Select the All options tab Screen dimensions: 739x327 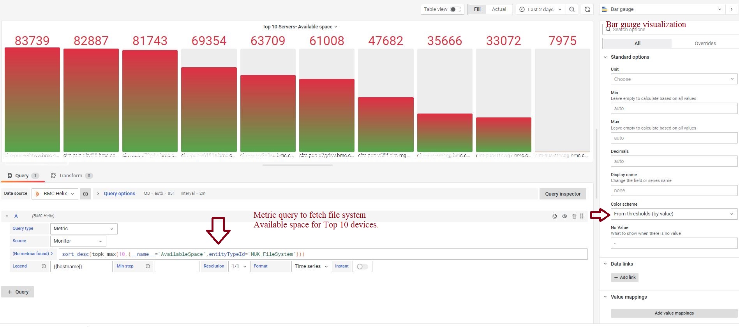[x=637, y=44]
